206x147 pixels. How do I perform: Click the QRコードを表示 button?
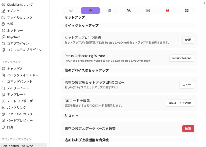pos(180,103)
